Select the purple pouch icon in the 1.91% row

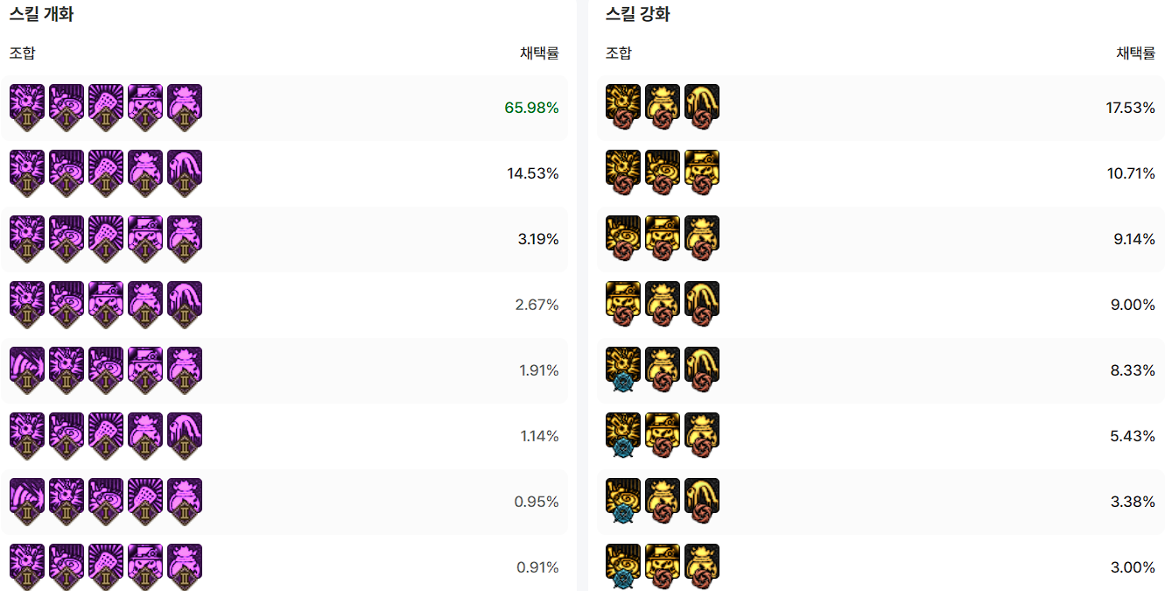[185, 370]
